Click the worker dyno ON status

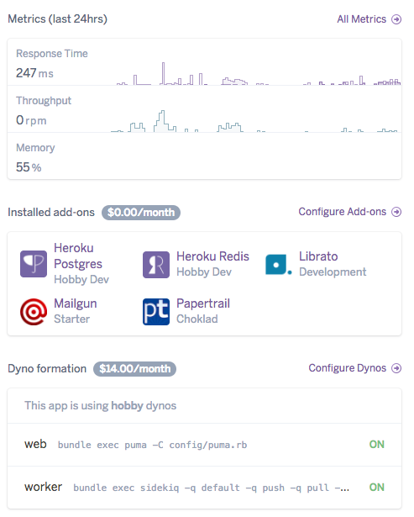click(x=377, y=487)
